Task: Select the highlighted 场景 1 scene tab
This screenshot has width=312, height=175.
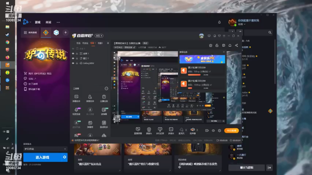Action: click(93, 43)
